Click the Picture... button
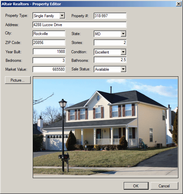183x194 pixels. point(18,80)
